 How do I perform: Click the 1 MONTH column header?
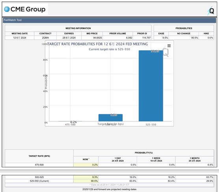(x=195, y=160)
